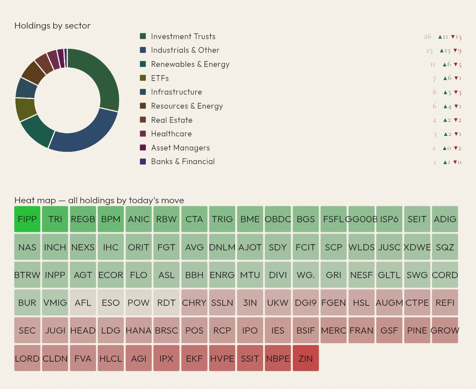Viewport: 476px width, 389px height.
Task: Select the ETFs sector legend label
Action: point(160,78)
